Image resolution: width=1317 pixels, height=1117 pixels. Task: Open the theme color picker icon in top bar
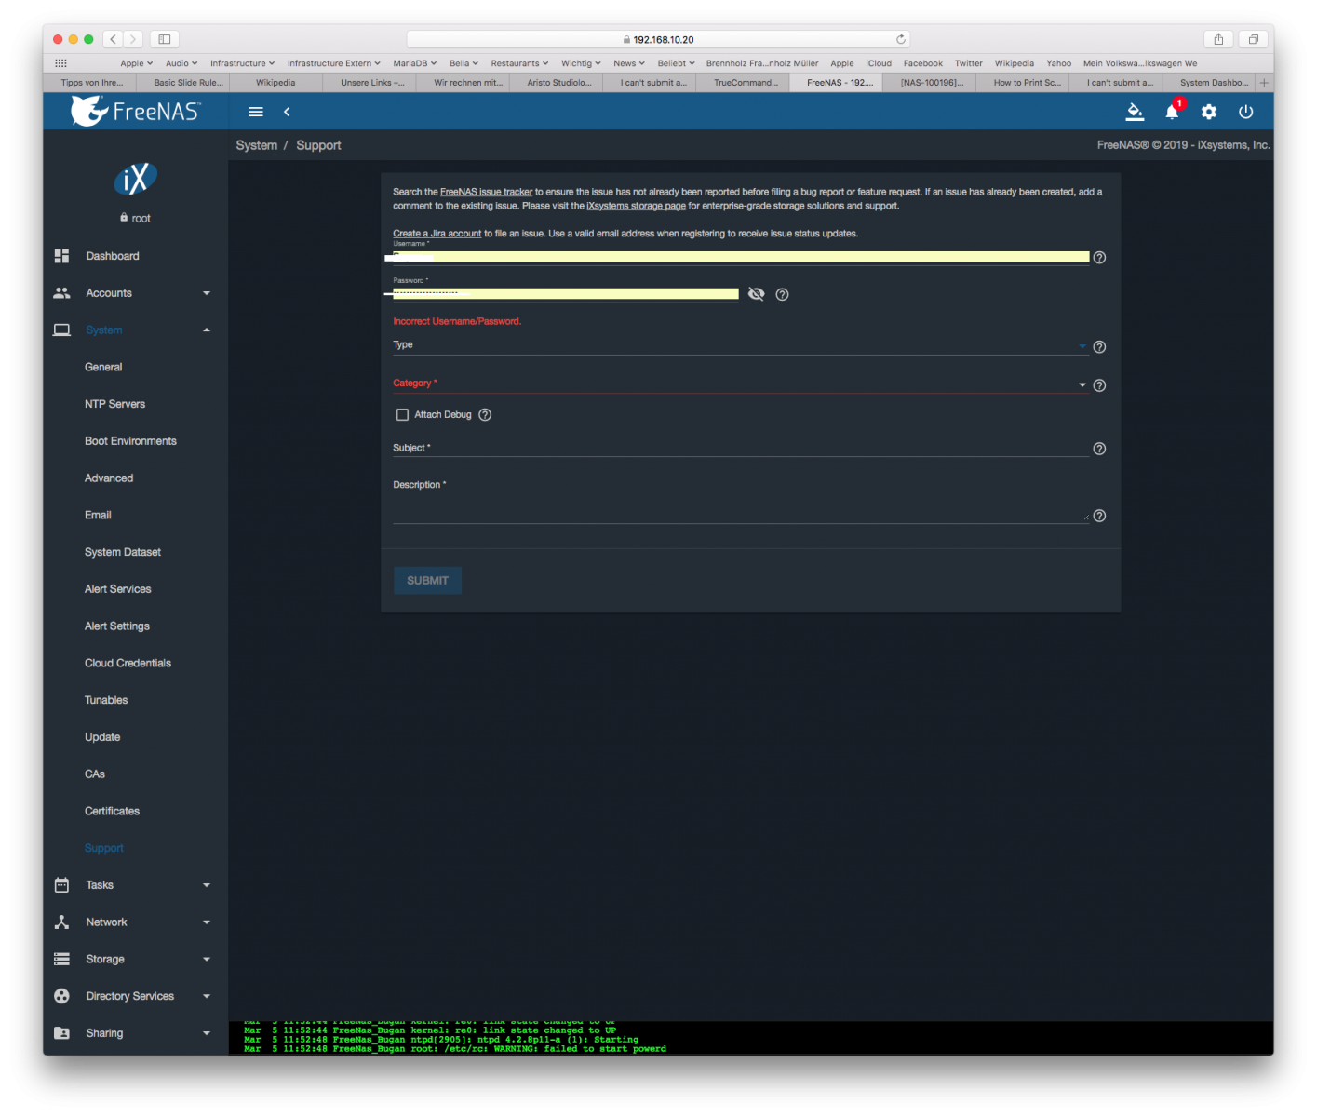coord(1135,112)
